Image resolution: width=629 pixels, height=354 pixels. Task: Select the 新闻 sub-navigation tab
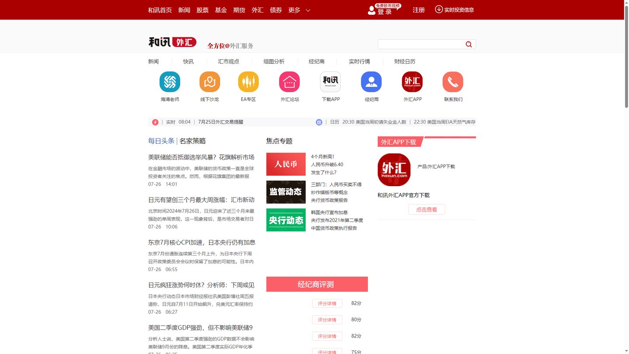[x=153, y=62]
